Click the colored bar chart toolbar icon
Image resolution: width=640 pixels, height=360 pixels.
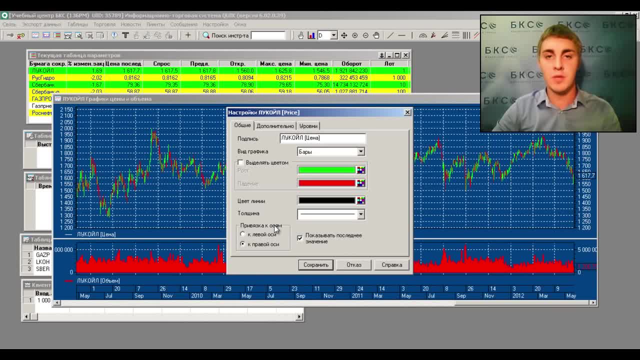click(311, 35)
